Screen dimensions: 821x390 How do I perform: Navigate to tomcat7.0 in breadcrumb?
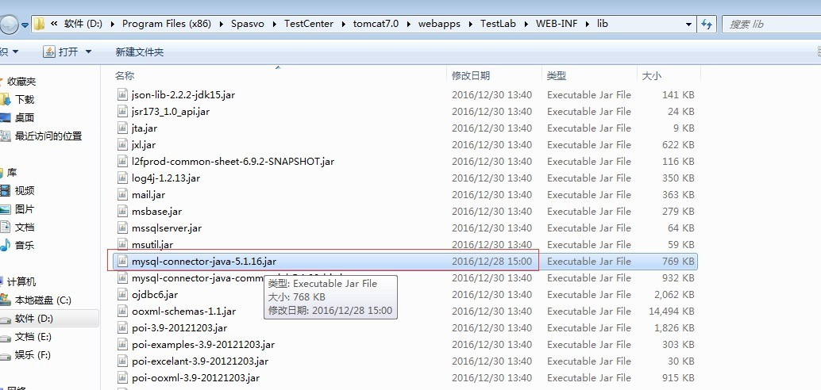pyautogui.click(x=376, y=24)
